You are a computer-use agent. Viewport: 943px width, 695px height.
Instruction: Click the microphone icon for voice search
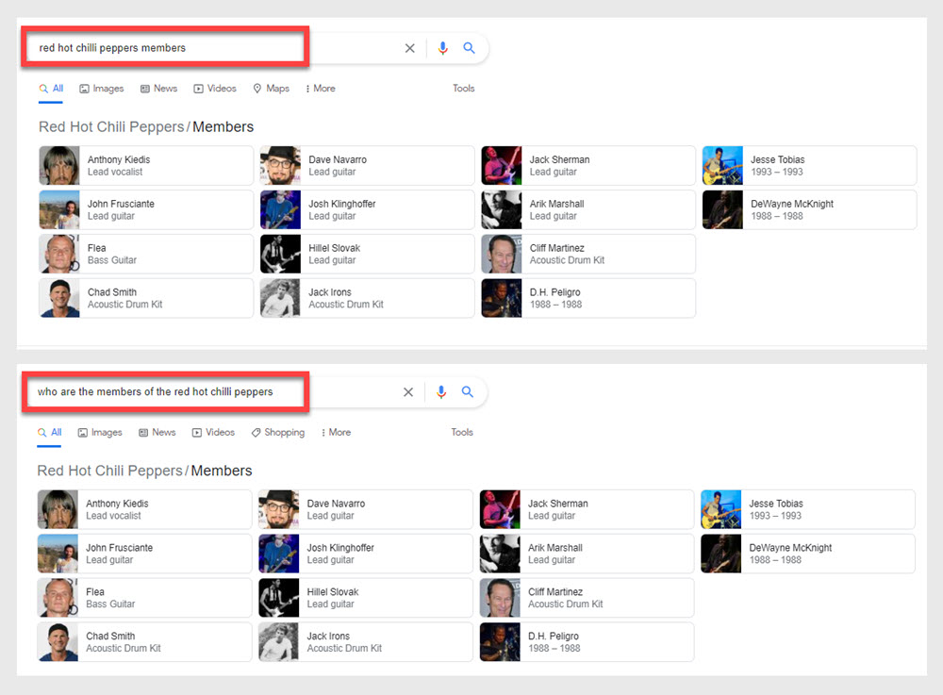coord(443,48)
